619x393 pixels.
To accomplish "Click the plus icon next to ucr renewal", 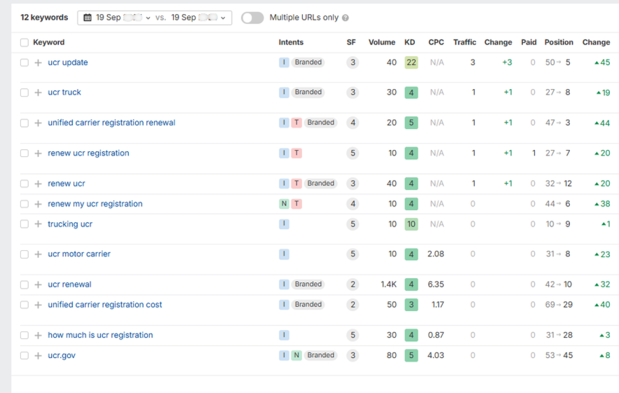I will (38, 285).
